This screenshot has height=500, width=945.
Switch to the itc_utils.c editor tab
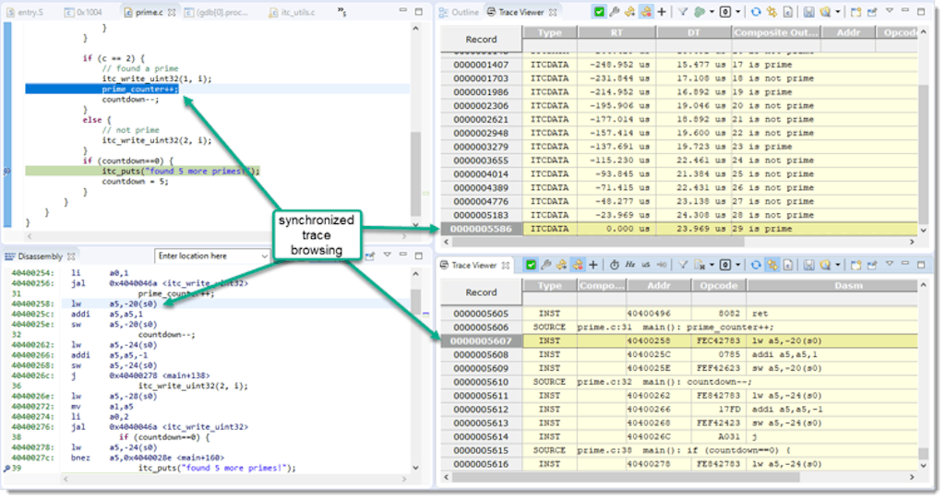(x=292, y=12)
